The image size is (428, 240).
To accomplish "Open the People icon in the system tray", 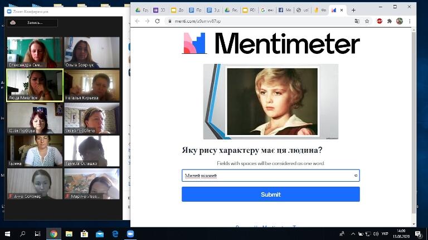I will tap(342, 234).
